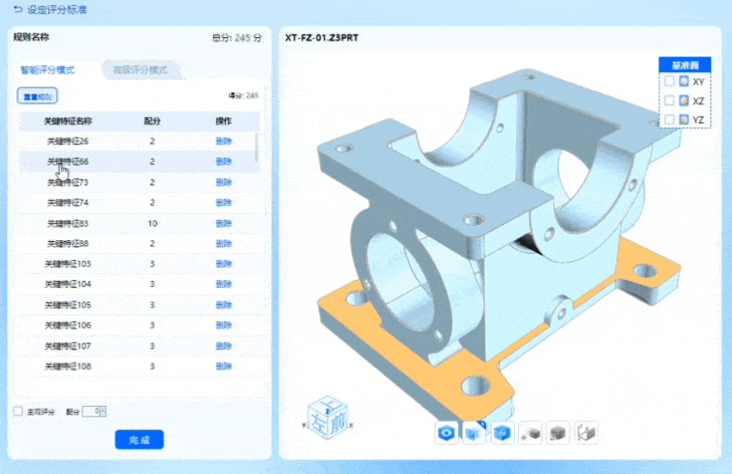Delete 关键特征107 row
732x474 pixels.
point(223,346)
